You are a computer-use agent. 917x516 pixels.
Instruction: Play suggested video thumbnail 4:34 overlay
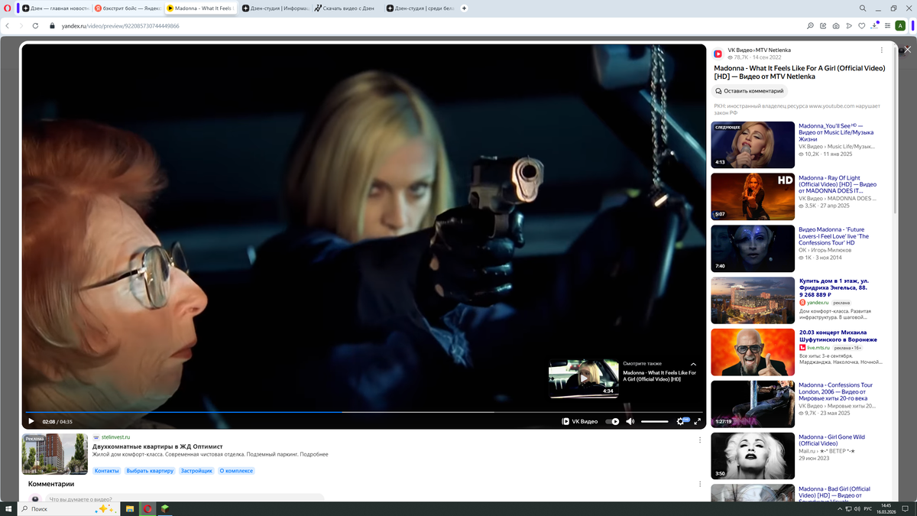coord(584,378)
